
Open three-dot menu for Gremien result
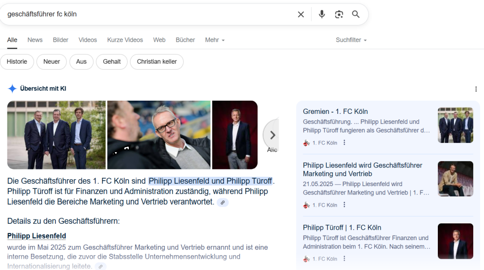tap(344, 143)
